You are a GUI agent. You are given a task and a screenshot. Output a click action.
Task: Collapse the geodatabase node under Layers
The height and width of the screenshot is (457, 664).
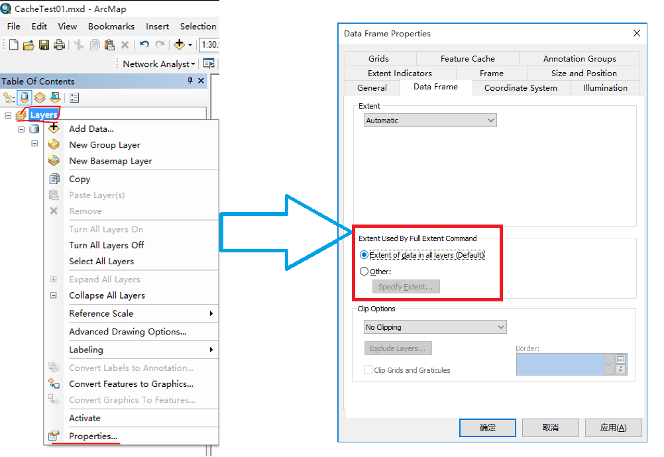(21, 129)
